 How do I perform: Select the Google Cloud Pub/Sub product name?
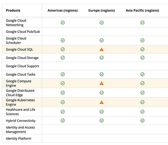point(23,32)
